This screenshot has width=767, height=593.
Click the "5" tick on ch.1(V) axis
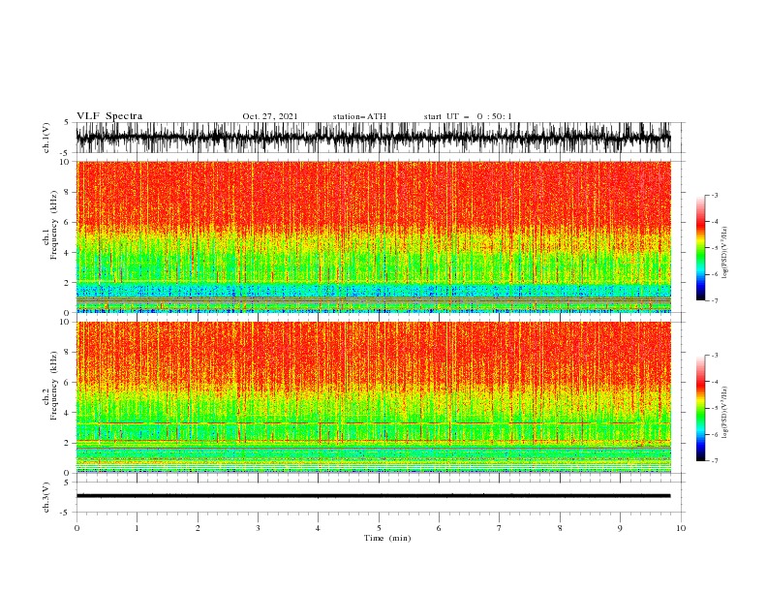click(67, 122)
